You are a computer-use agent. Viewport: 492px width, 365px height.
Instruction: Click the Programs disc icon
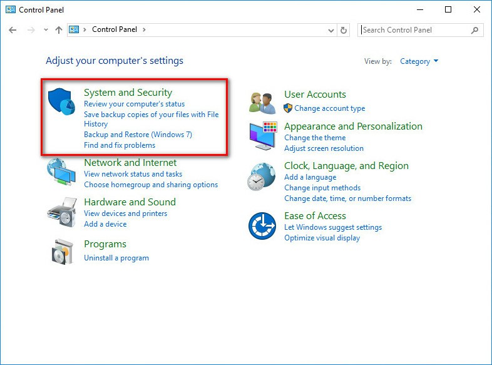[x=63, y=252]
